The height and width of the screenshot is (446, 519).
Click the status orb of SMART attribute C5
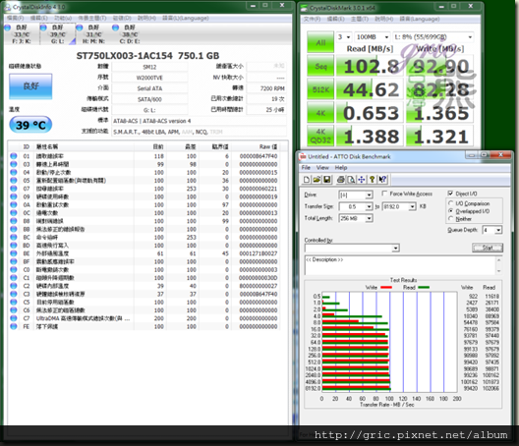tap(14, 302)
